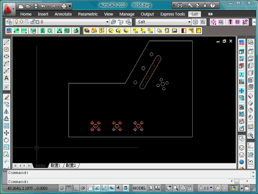Open the Salt workspace dropdown
The image size is (258, 194).
[x=189, y=22]
